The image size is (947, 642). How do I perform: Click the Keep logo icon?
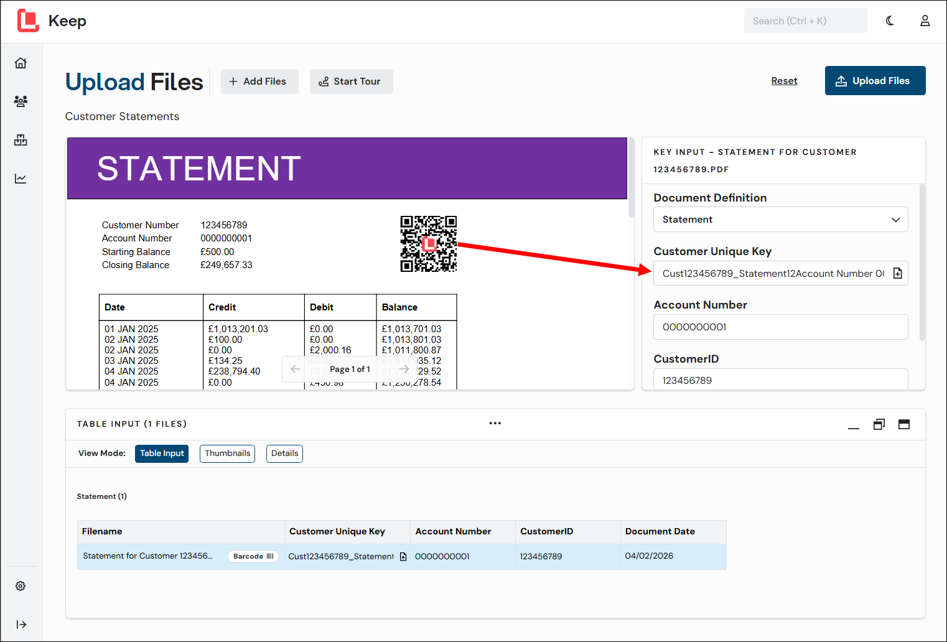(x=28, y=21)
